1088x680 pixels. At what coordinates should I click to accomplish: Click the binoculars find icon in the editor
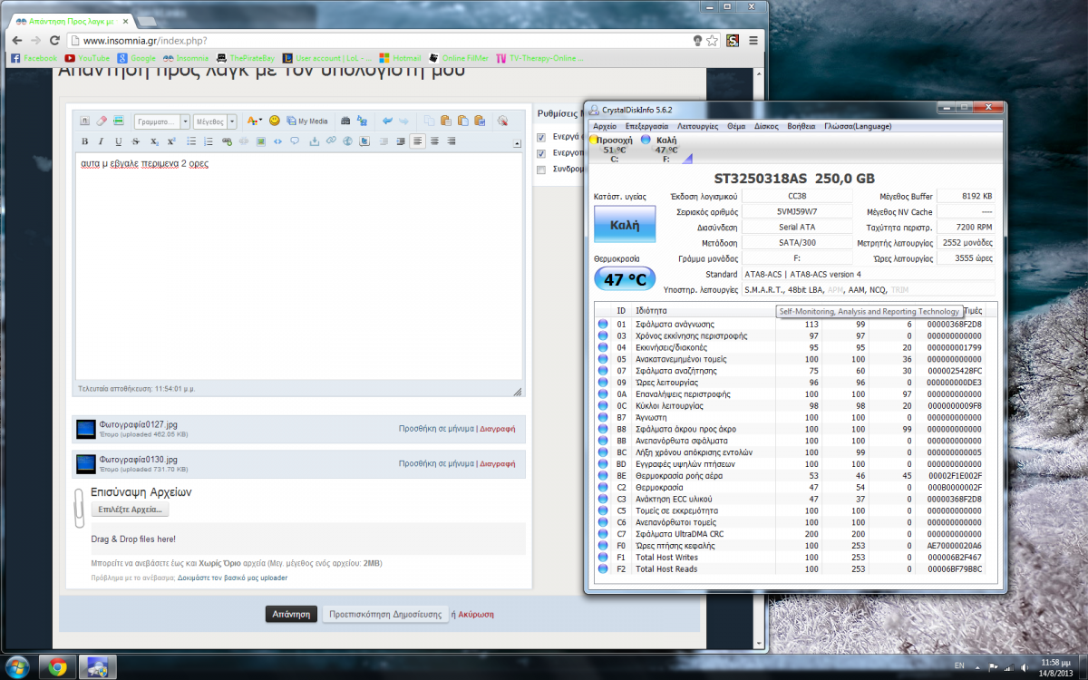[345, 121]
